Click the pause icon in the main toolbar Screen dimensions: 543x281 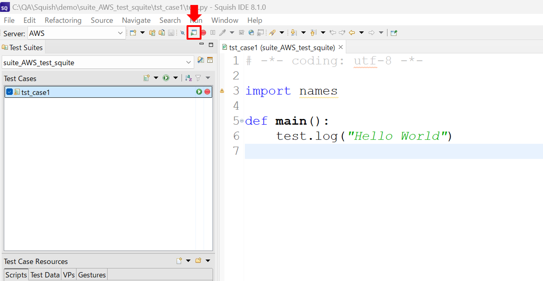[x=213, y=33]
